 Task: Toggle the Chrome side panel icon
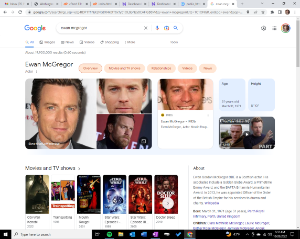click(x=280, y=12)
